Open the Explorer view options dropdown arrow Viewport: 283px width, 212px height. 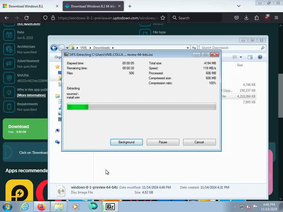pyautogui.click(x=241, y=57)
